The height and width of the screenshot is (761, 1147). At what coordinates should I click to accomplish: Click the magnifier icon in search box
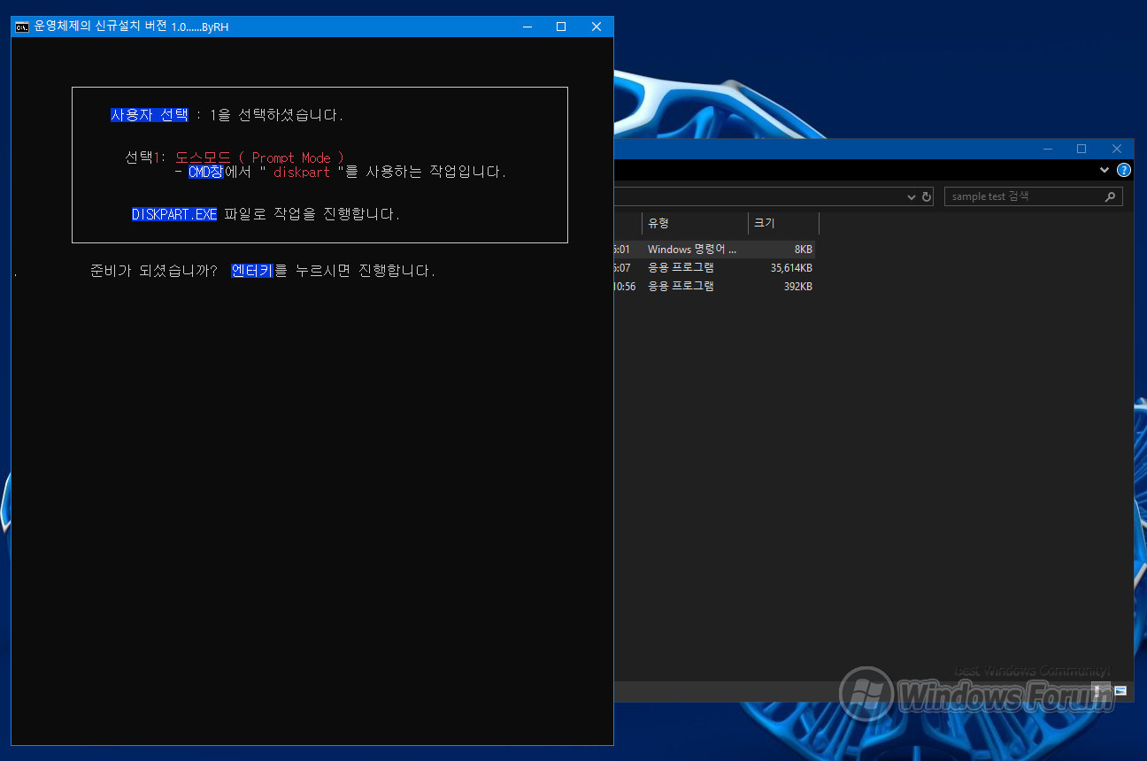click(x=1111, y=196)
